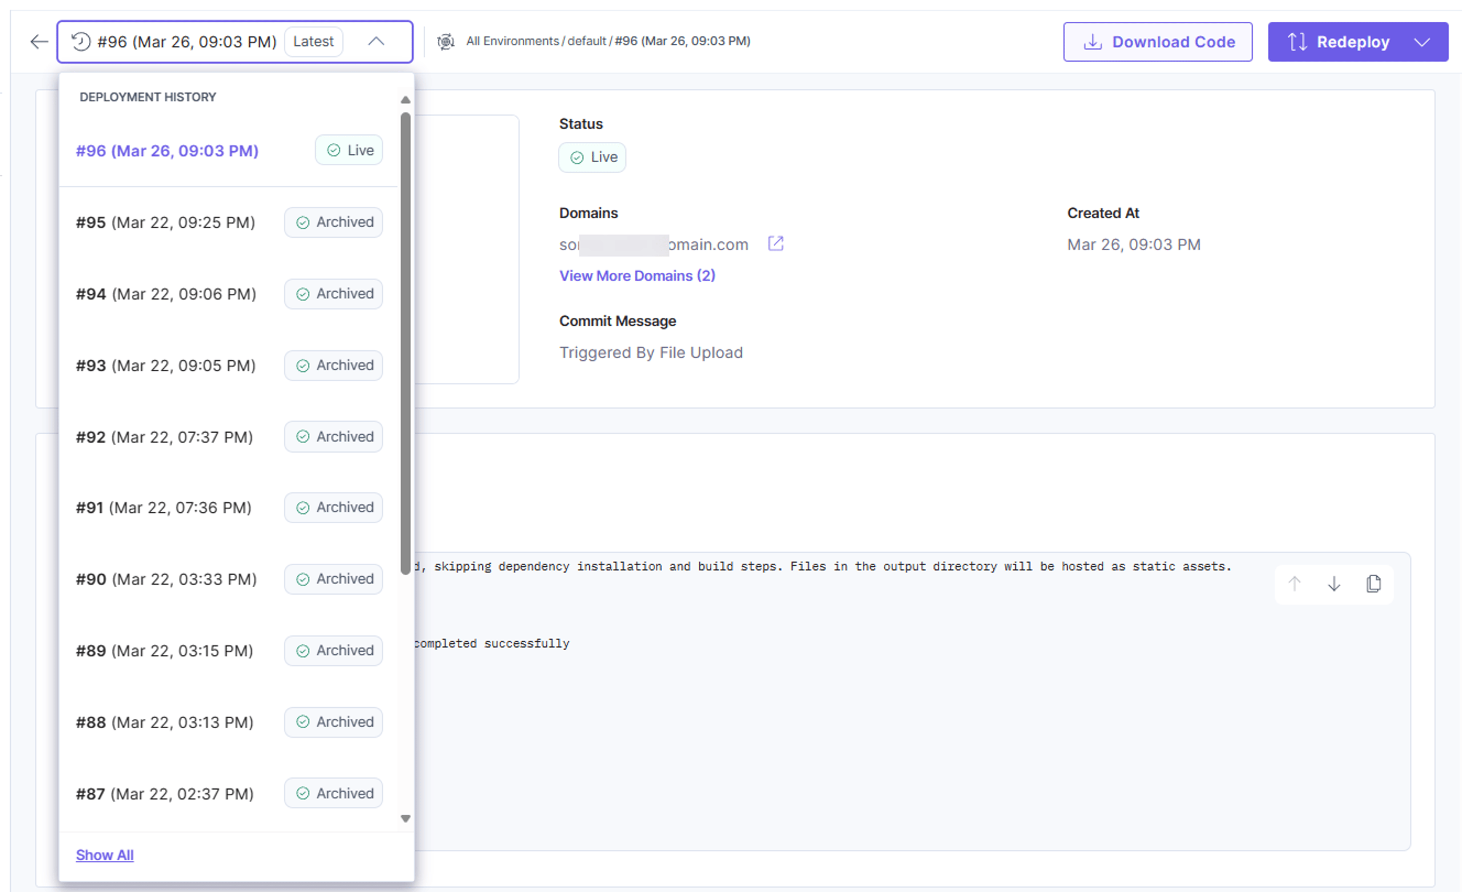
Task: Click the copy logs icon
Action: (1374, 584)
